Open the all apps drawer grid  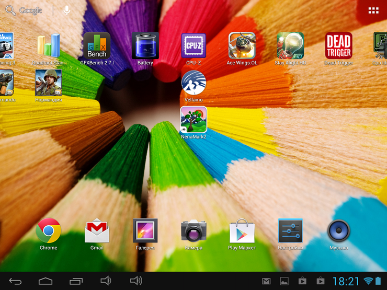coord(373,10)
